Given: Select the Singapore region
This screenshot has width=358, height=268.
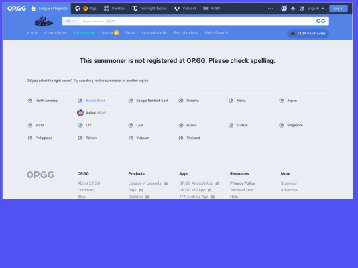Looking at the screenshot, I should (x=291, y=125).
